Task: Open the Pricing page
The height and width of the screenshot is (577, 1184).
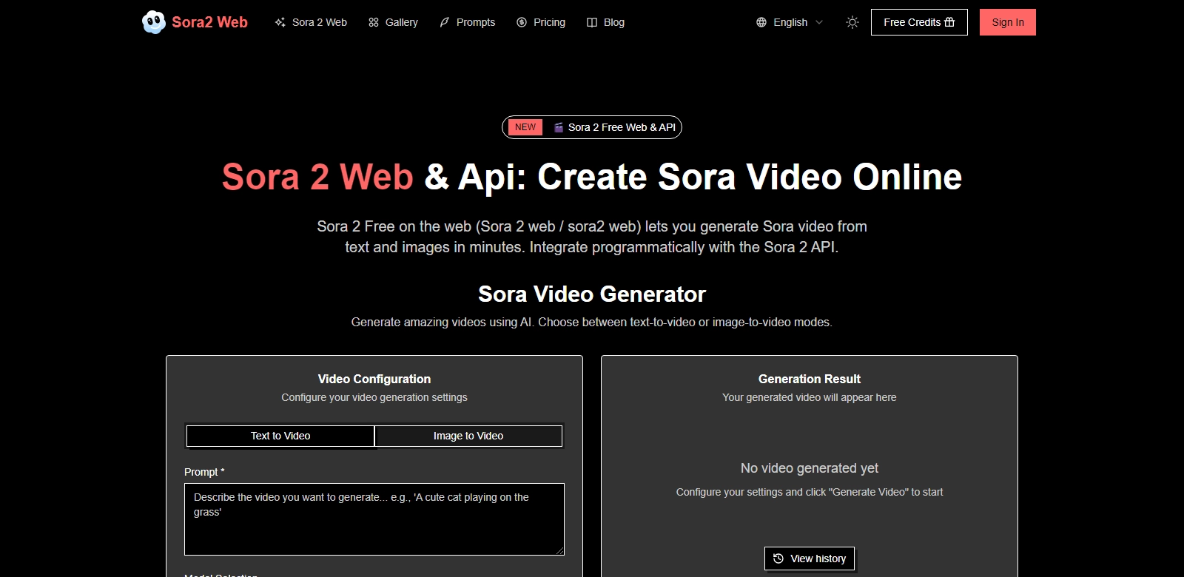Action: [541, 22]
